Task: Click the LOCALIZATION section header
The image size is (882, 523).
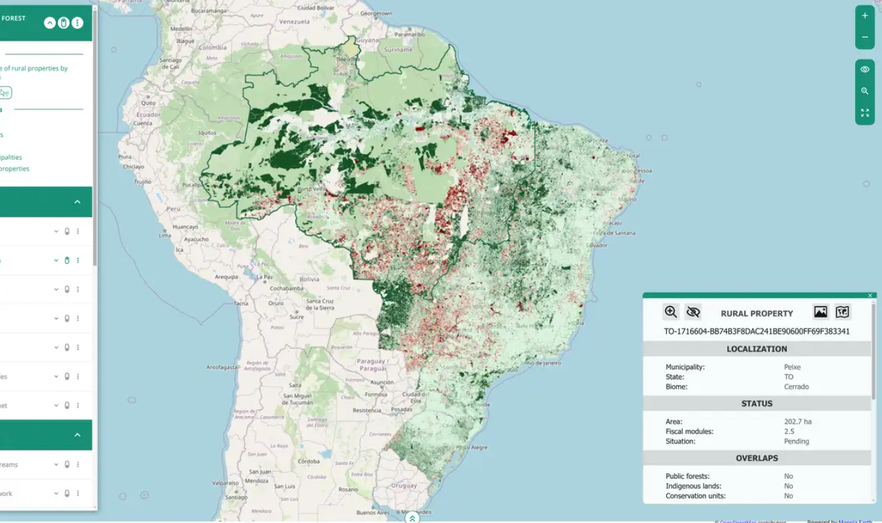Action: point(756,349)
